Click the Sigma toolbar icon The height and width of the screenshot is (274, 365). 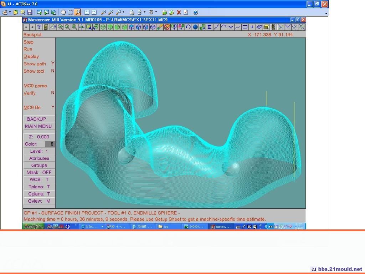coord(209,27)
